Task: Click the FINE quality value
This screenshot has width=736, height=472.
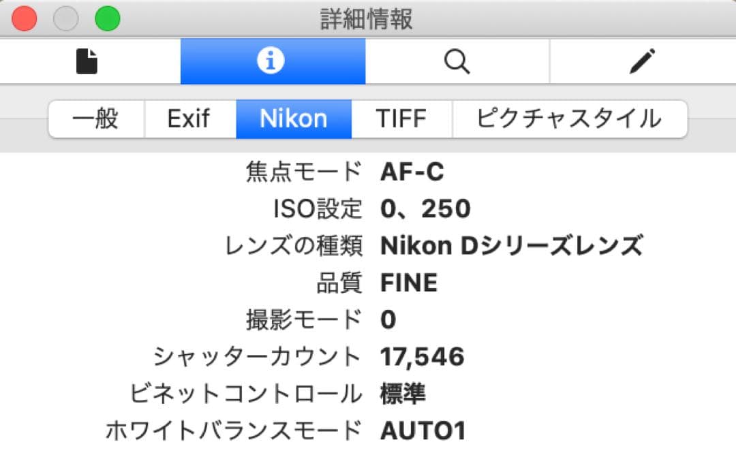Action: coord(409,282)
